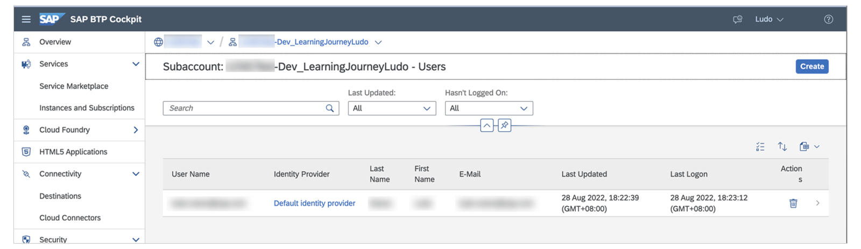Viewport: 861px width, 249px height.
Task: Open the help question mark icon
Action: pos(828,19)
